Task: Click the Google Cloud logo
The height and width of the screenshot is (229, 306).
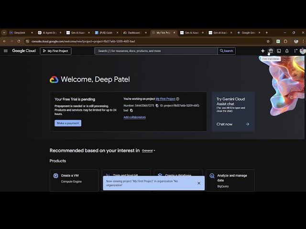Action: click(x=24, y=51)
